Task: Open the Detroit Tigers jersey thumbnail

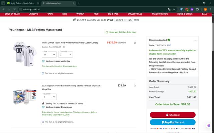Action: point(25,54)
